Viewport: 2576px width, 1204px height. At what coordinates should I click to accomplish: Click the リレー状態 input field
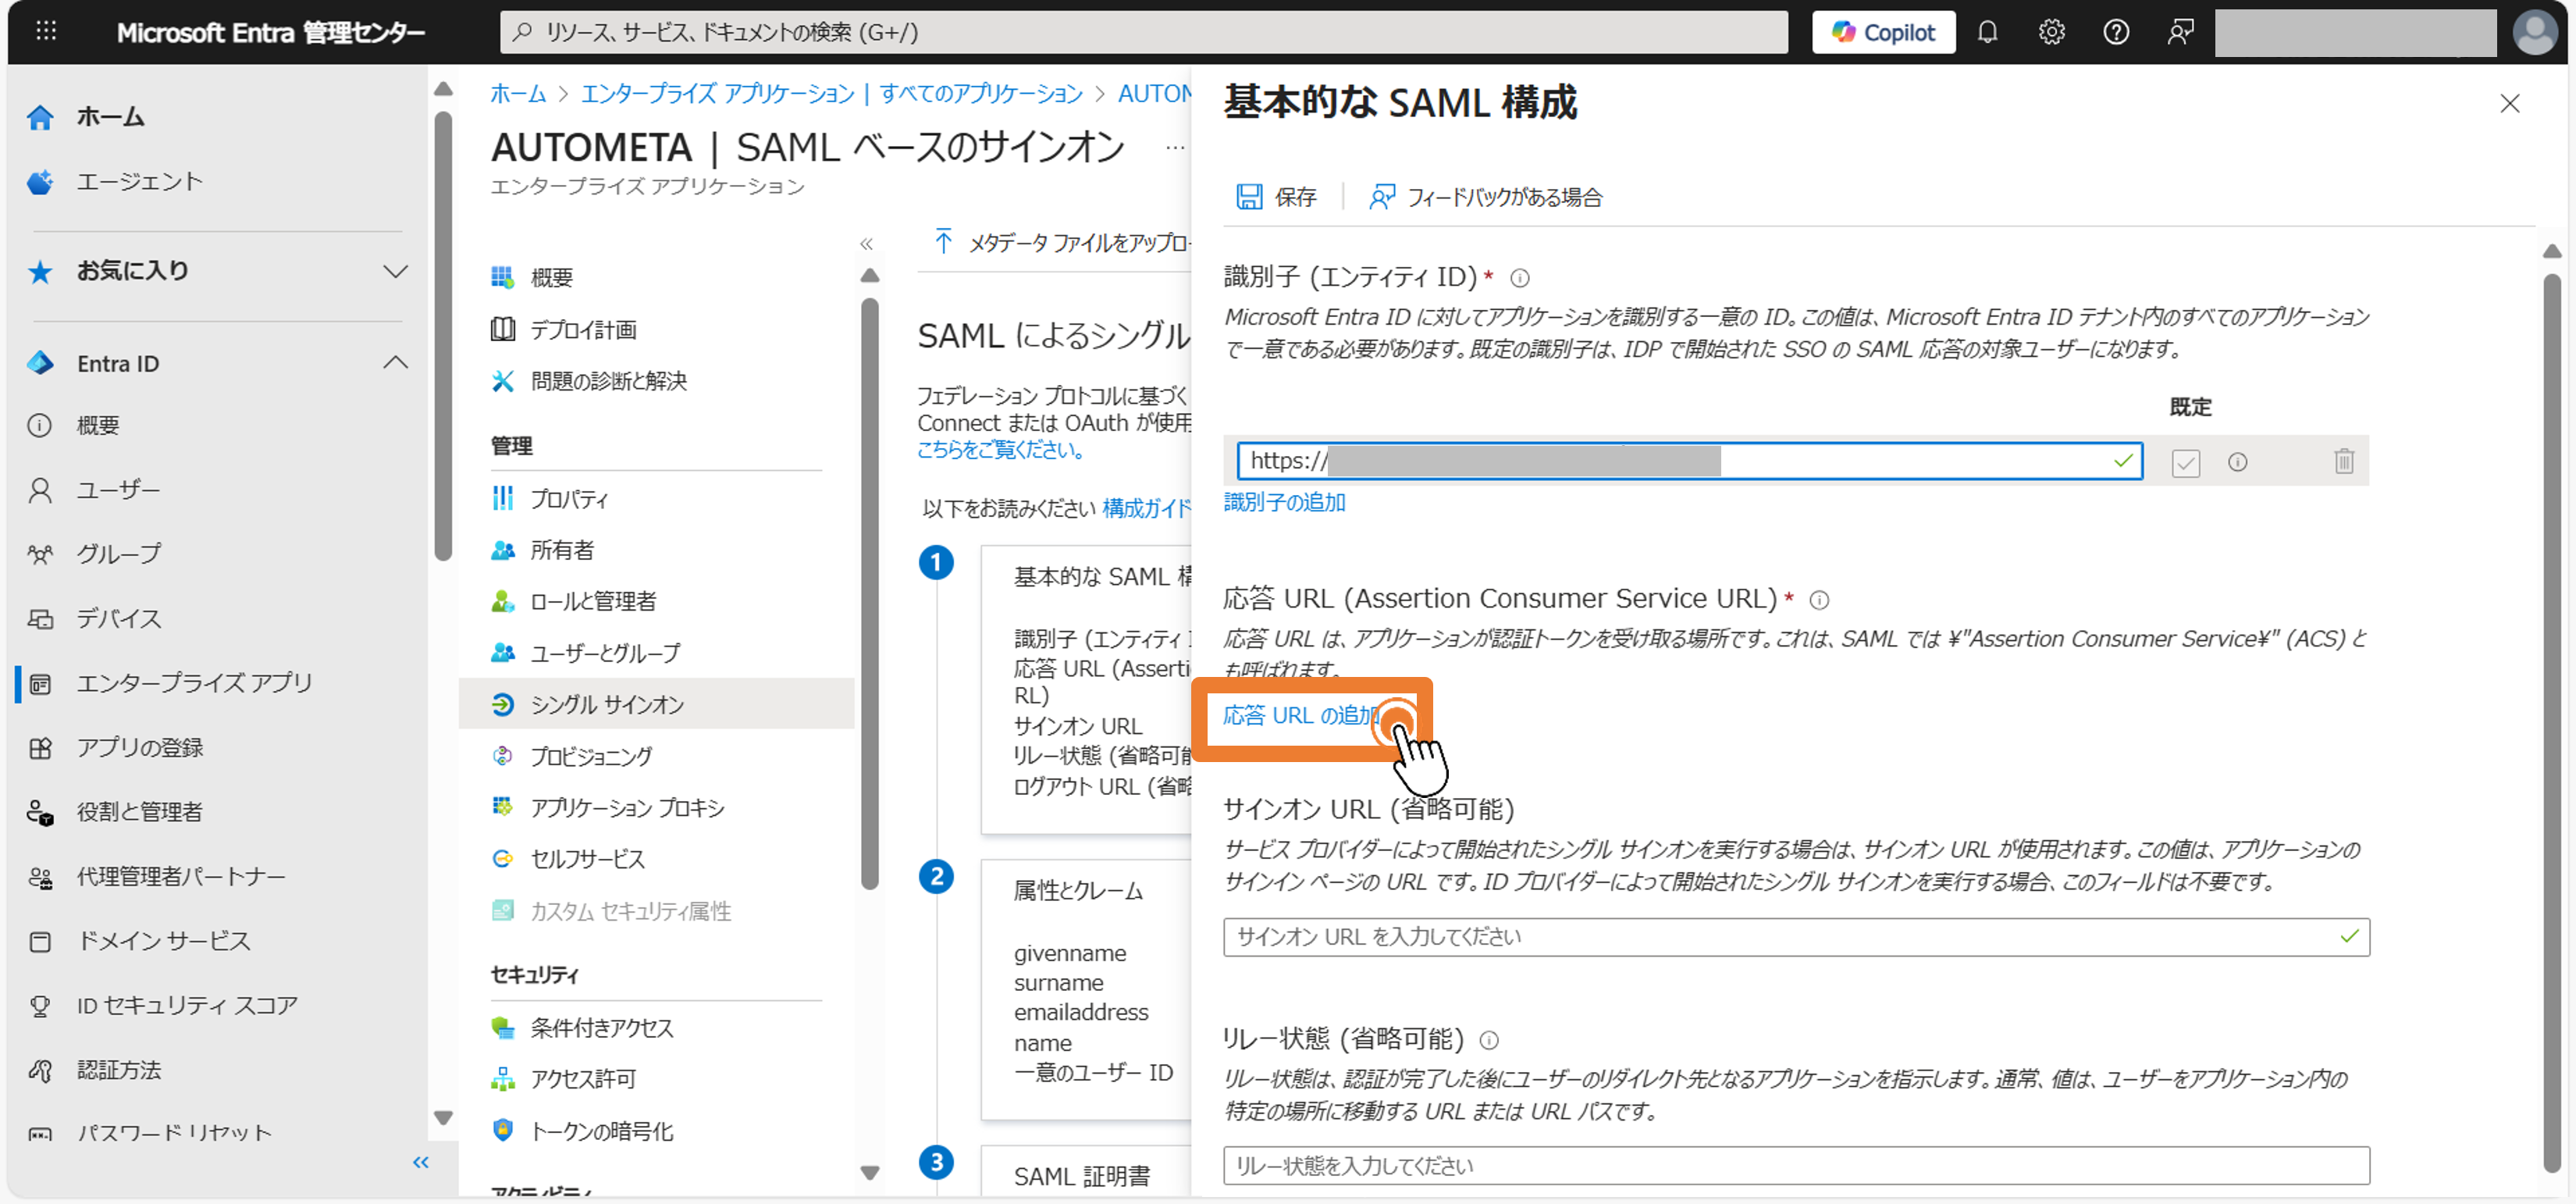pos(1796,1166)
